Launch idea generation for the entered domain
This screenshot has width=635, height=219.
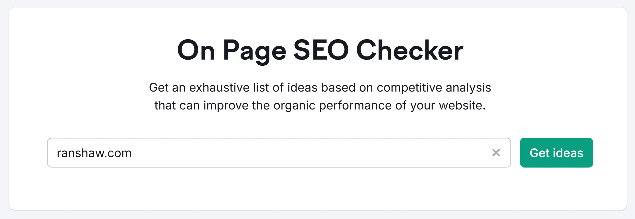[x=556, y=153]
